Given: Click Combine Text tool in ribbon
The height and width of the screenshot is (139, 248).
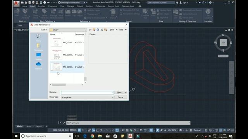Looking at the screenshot, I should [145, 14].
